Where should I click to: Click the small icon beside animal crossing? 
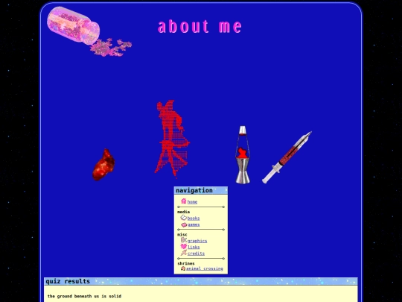[x=183, y=268]
